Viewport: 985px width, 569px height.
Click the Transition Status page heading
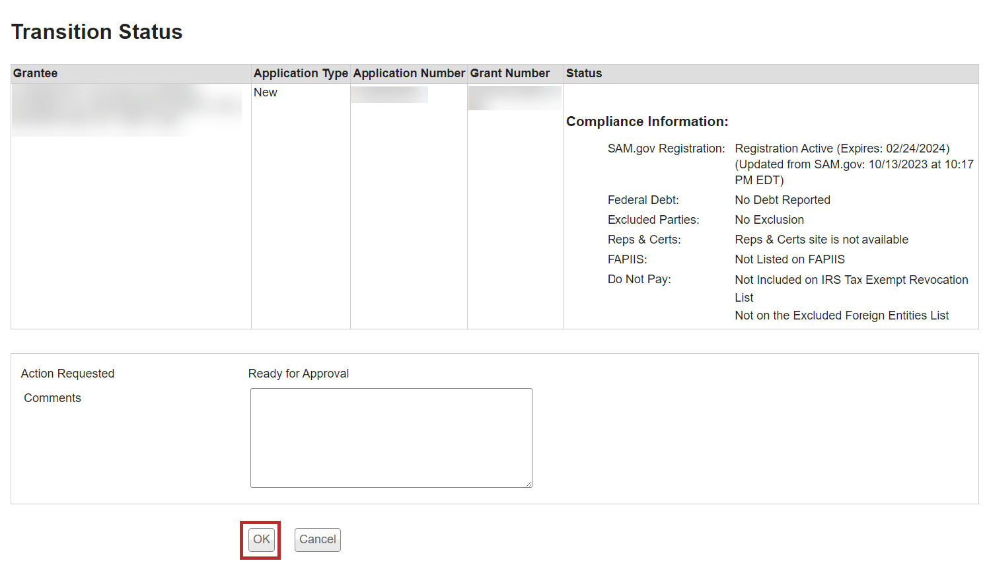point(97,32)
